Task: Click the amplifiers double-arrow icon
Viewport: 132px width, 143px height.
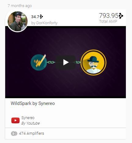Action: pos(14,133)
